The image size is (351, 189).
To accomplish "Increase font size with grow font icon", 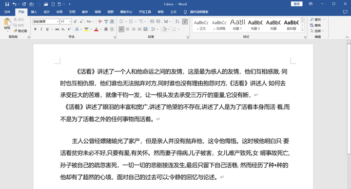I will click(x=75, y=21).
